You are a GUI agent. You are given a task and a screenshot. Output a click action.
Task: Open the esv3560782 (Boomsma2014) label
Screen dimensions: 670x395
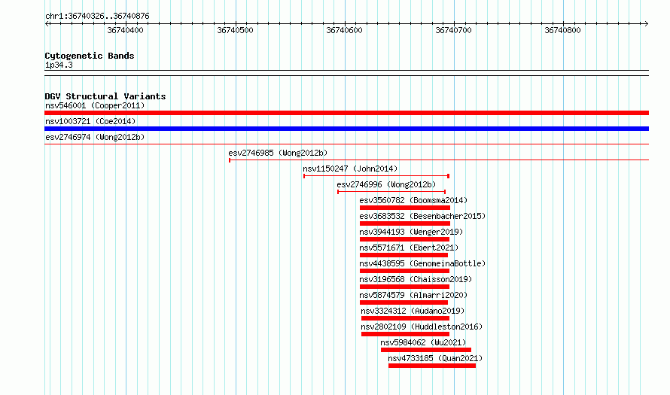tap(413, 200)
